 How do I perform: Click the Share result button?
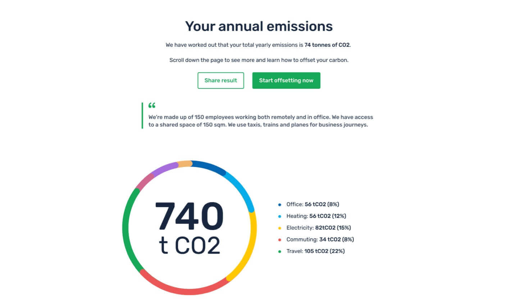coord(221,81)
